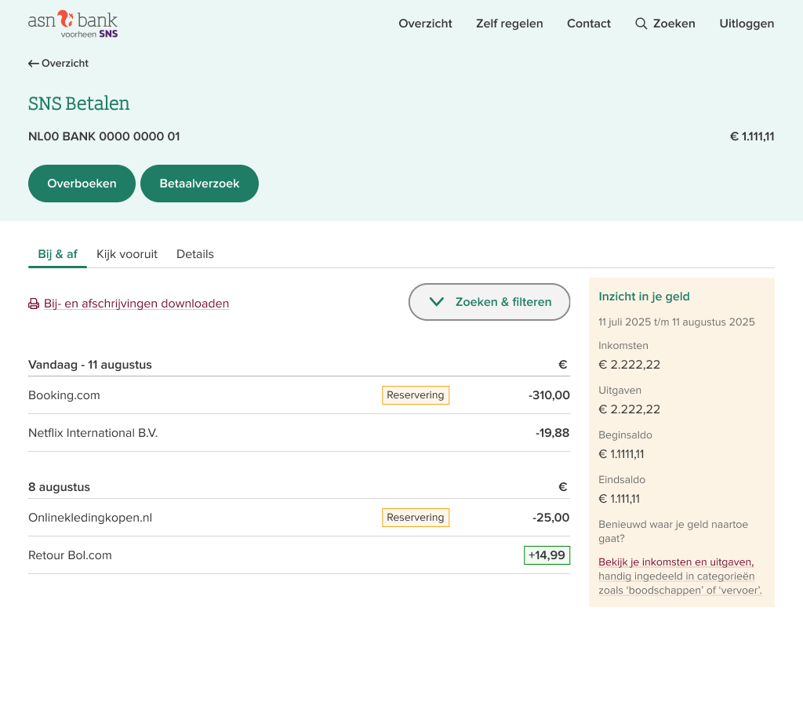
Task: Open Overzicht in the top navigation
Action: 425,24
